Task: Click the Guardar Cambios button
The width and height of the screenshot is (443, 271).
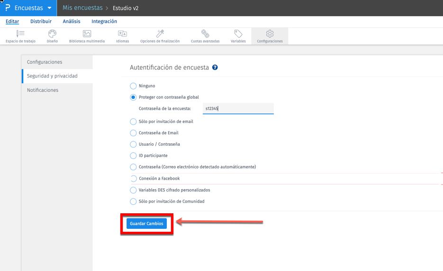Action: pyautogui.click(x=146, y=224)
